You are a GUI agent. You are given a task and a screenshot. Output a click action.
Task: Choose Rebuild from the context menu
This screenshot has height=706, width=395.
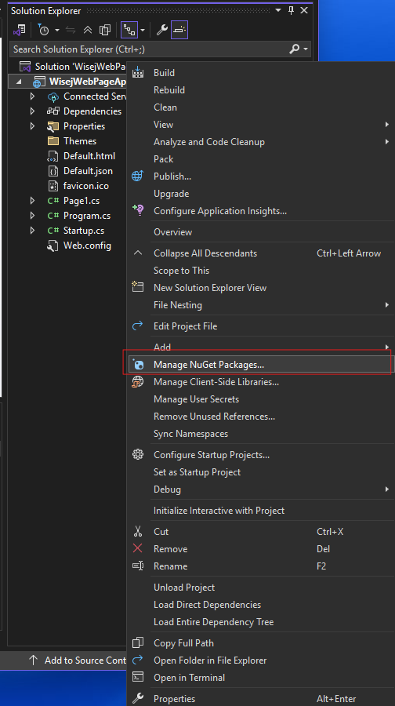[169, 89]
